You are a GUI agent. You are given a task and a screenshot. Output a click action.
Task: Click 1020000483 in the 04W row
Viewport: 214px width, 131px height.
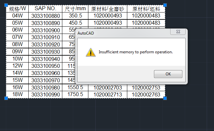coord(146,16)
